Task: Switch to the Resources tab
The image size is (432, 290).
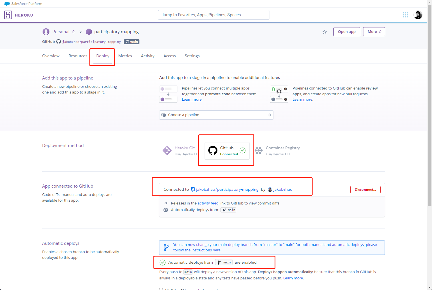Action: pos(78,56)
